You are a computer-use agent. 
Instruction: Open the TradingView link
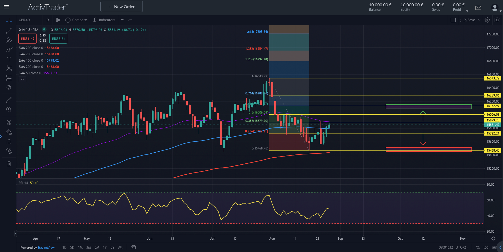pos(46,247)
